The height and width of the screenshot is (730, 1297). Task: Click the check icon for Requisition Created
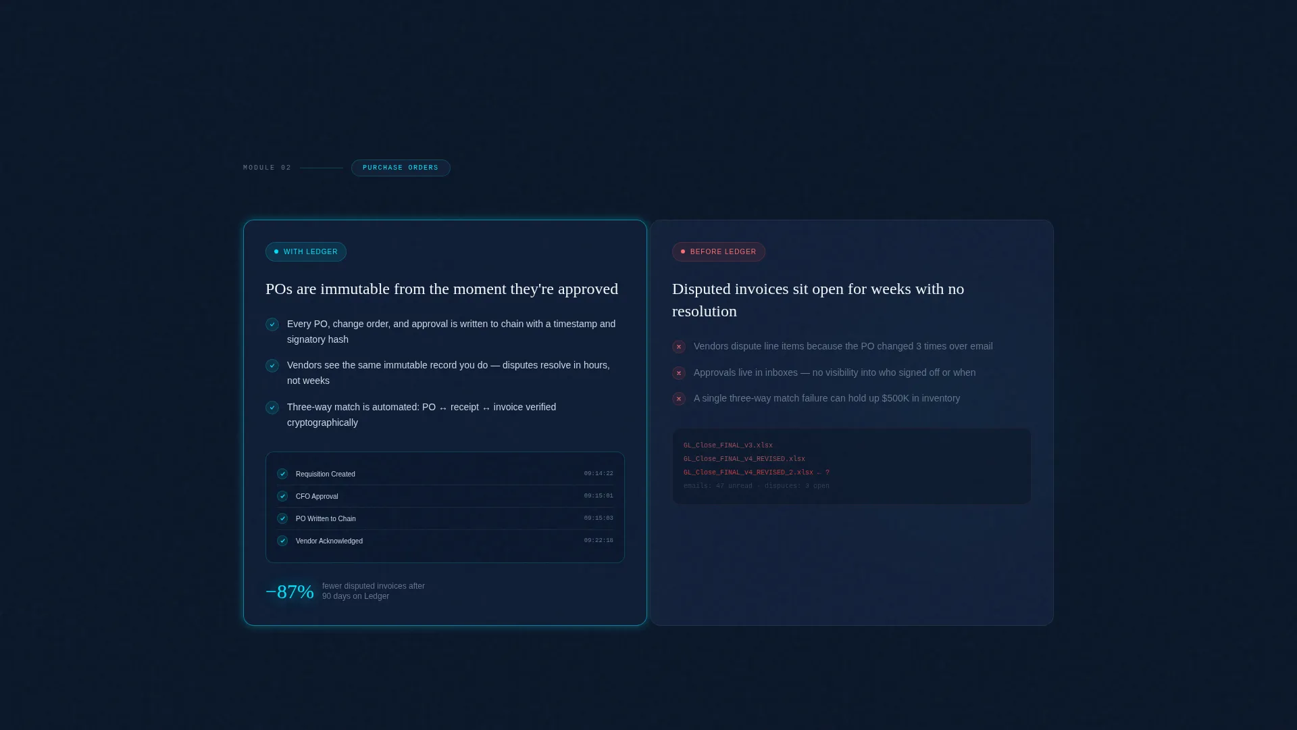point(282,474)
